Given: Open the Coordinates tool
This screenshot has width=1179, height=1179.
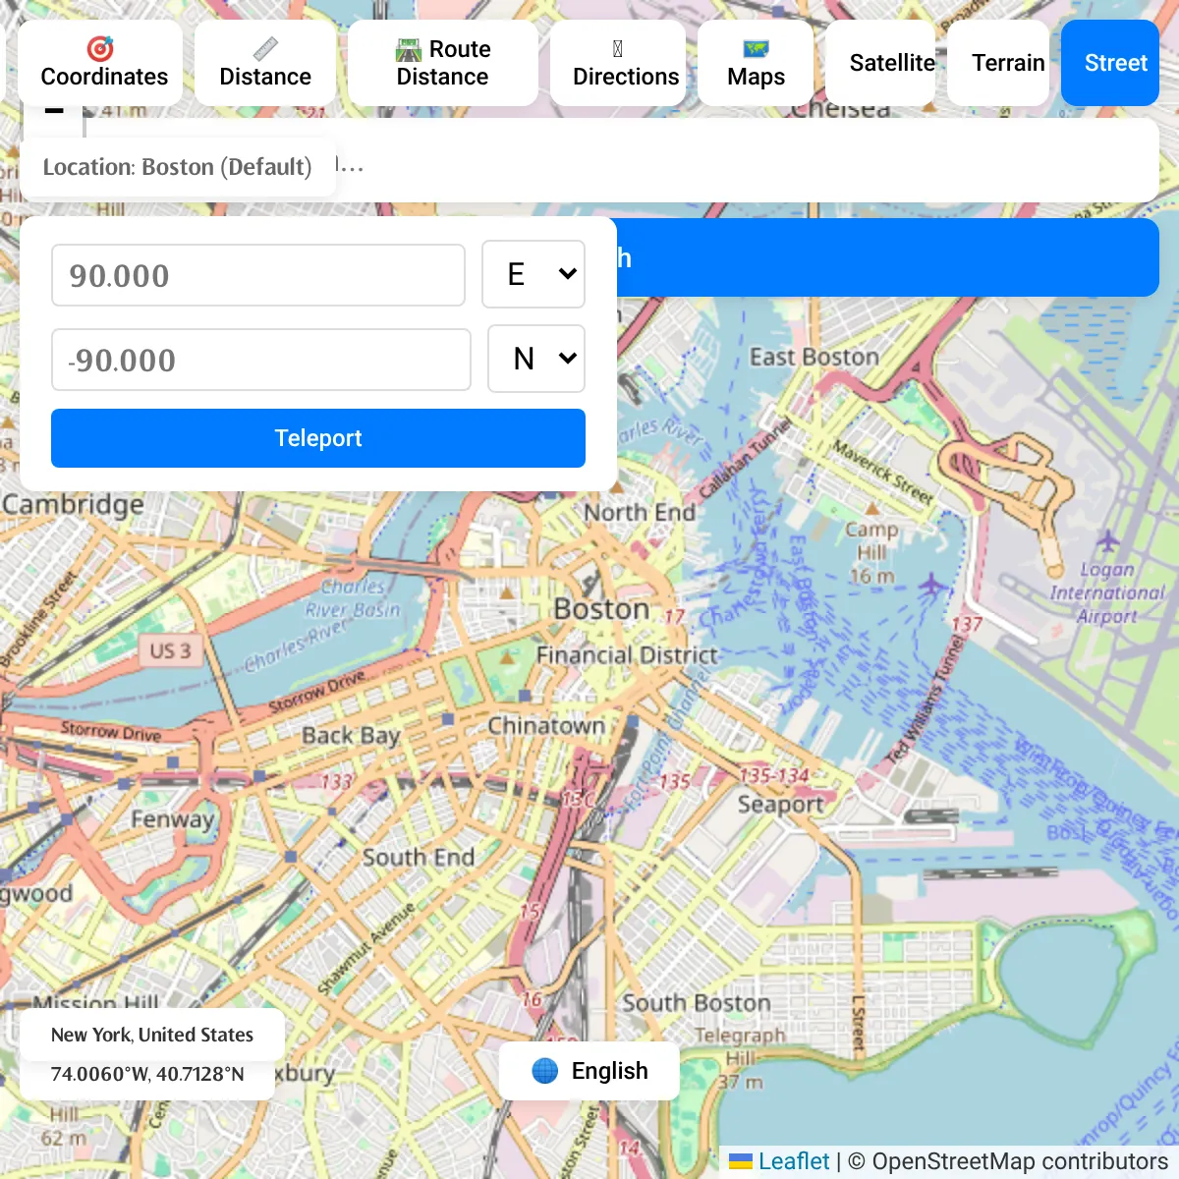Looking at the screenshot, I should tap(100, 63).
